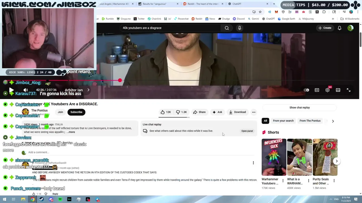Show more filter chips arrow
362x203 pixels.
(x=333, y=121)
